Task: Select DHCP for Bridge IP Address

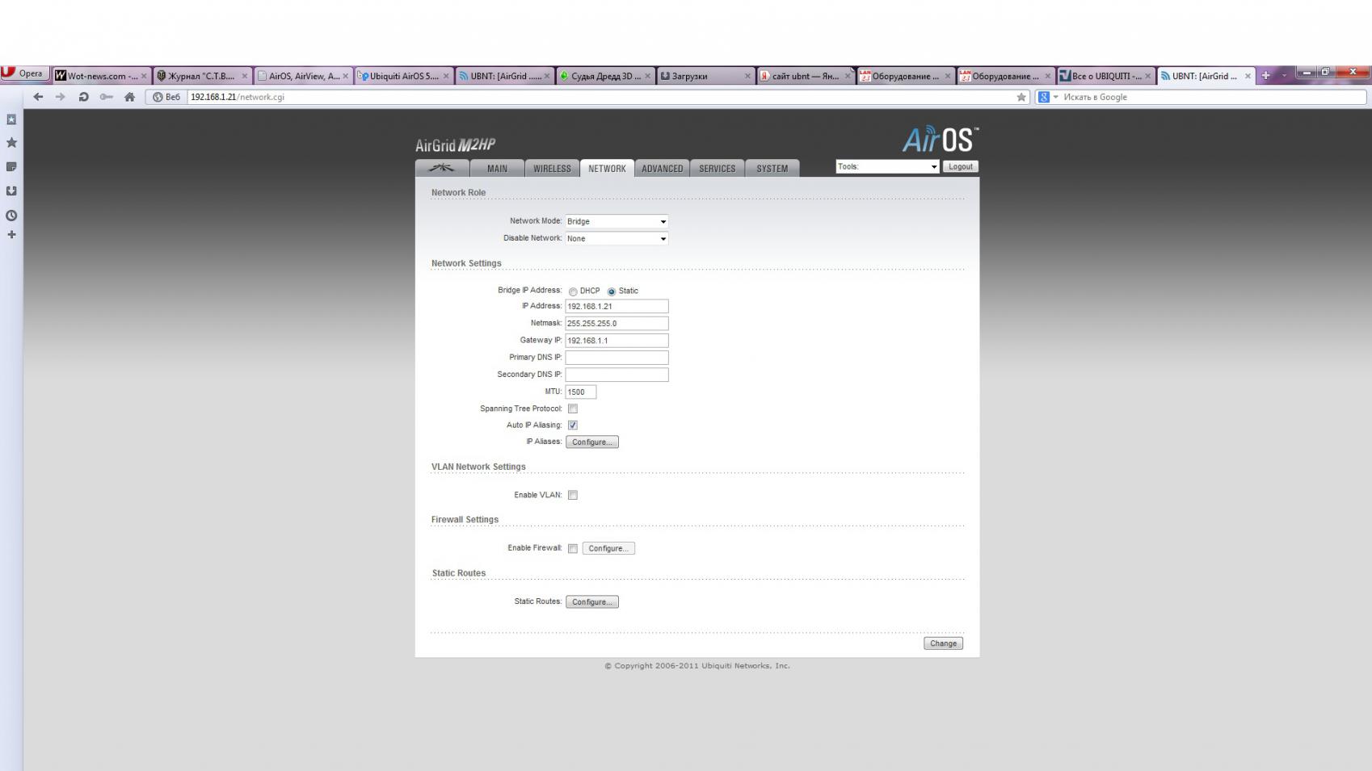Action: (573, 291)
